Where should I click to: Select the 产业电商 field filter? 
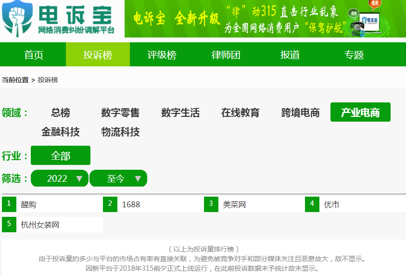click(x=360, y=112)
